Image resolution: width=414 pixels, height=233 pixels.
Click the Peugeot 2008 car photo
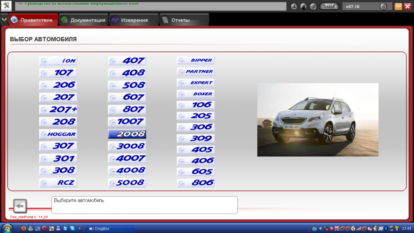[318, 120]
